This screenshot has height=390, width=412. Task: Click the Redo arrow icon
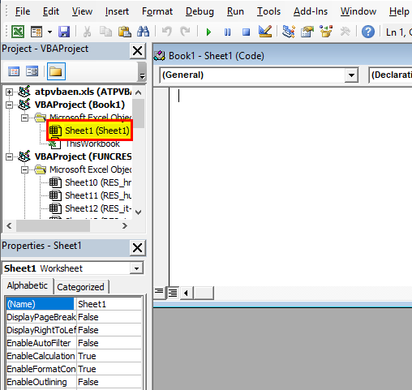pyautogui.click(x=185, y=32)
